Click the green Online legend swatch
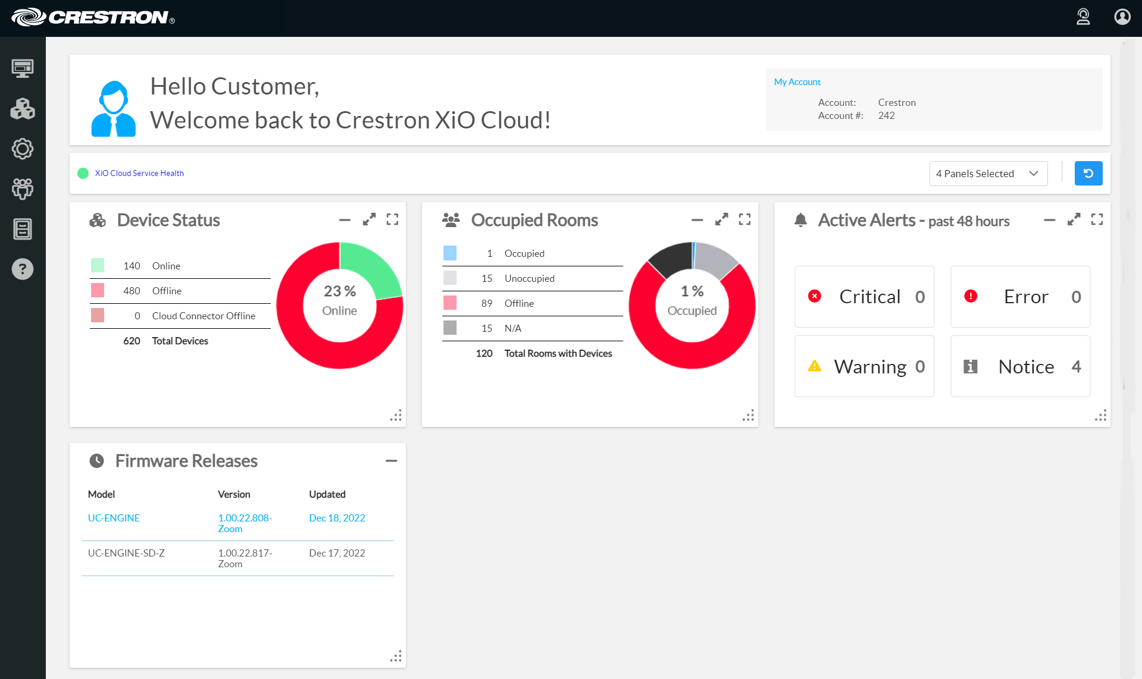Image resolution: width=1142 pixels, height=679 pixels. click(98, 266)
